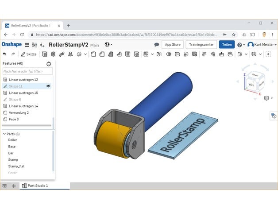Image resolution: width=278 pixels, height=209 pixels.
Task: Open the comments speech bubble icon
Action: 157,45
